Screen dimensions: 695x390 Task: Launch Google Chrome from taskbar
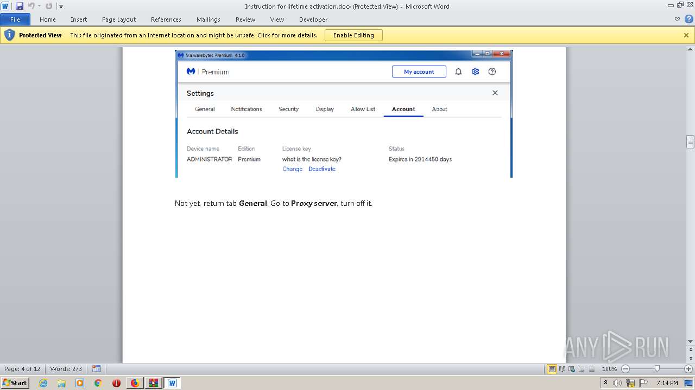coord(98,383)
